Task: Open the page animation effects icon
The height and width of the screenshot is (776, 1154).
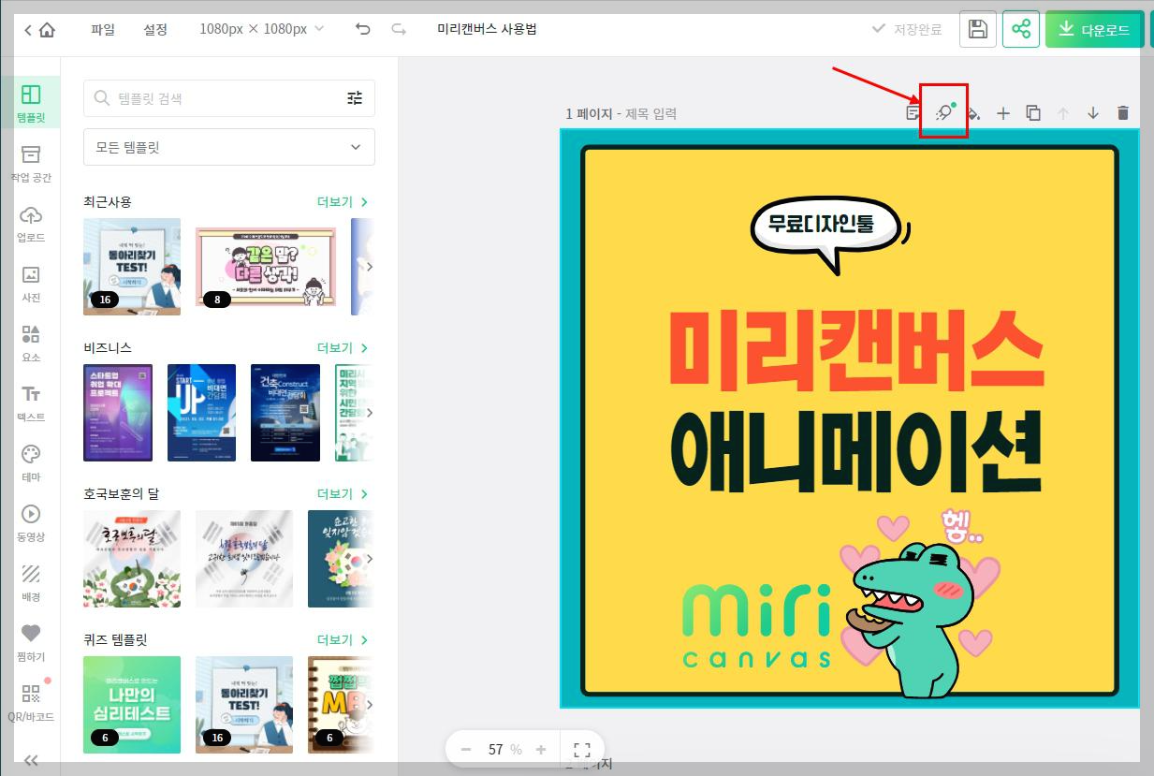Action: 944,112
